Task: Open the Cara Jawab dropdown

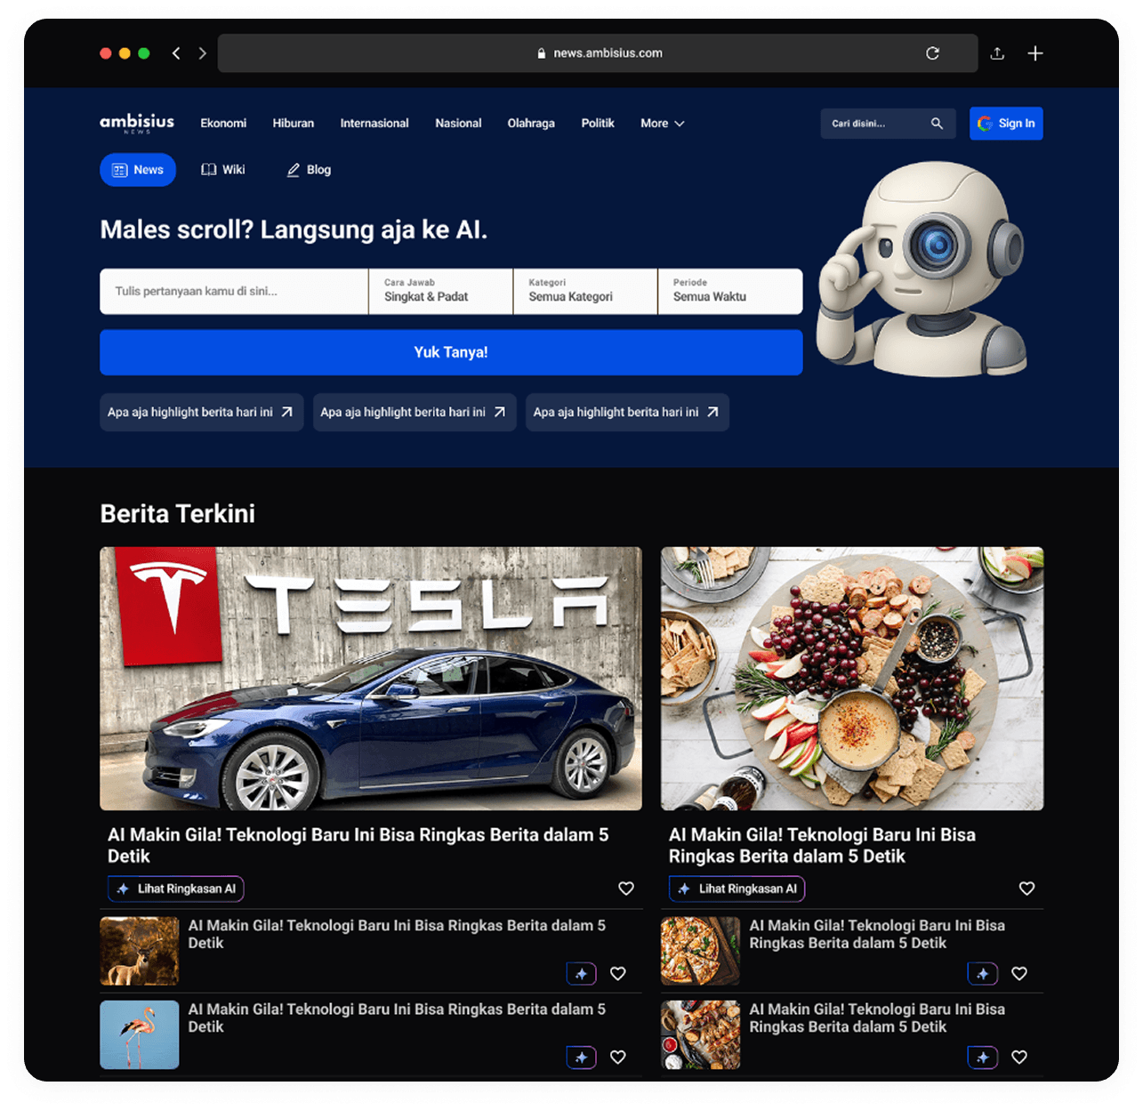Action: click(x=440, y=291)
